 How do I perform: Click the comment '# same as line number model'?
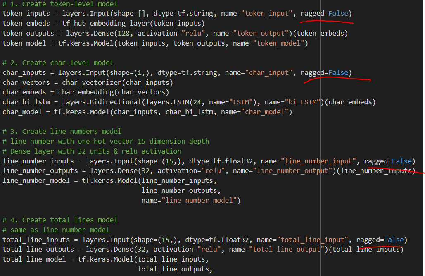tap(56, 230)
